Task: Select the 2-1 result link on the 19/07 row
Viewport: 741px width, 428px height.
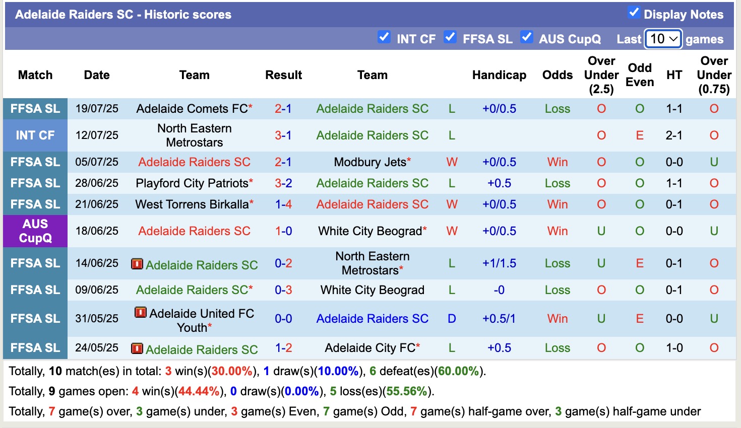Action: (283, 108)
